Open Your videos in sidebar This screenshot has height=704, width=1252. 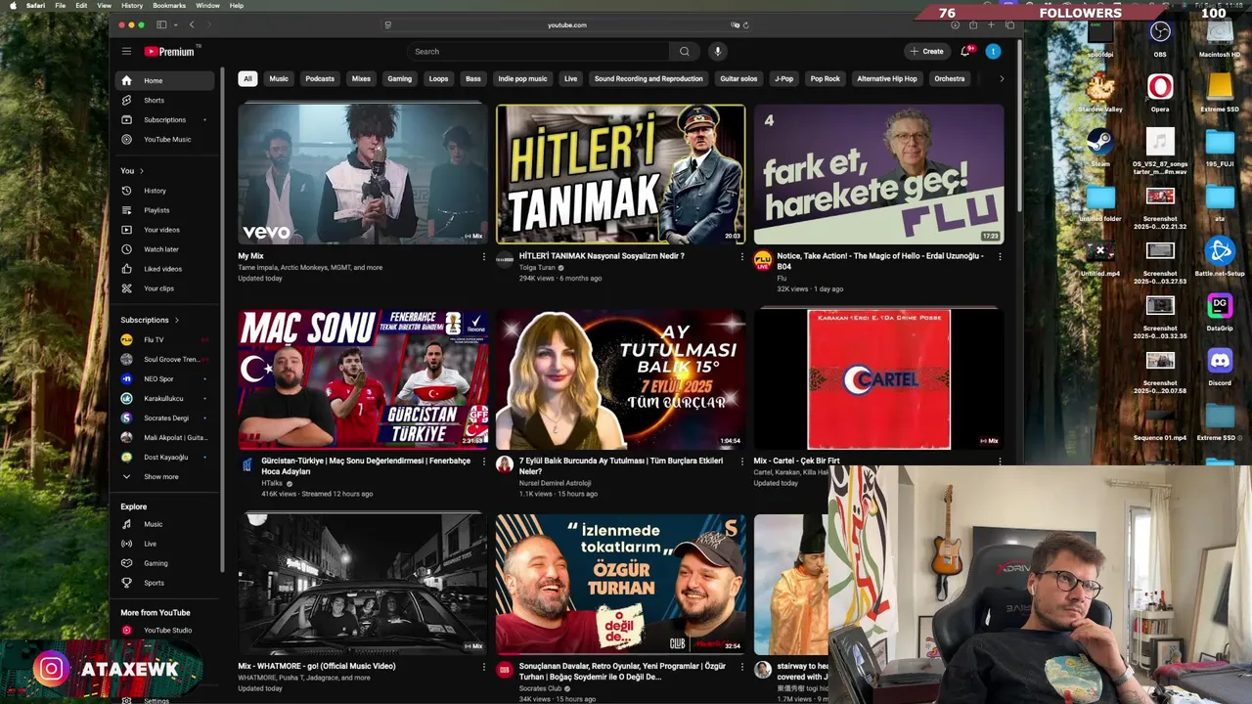click(165, 230)
